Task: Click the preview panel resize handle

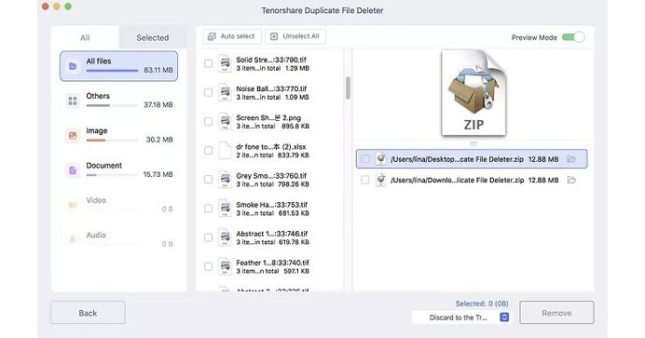Action: (x=473, y=143)
